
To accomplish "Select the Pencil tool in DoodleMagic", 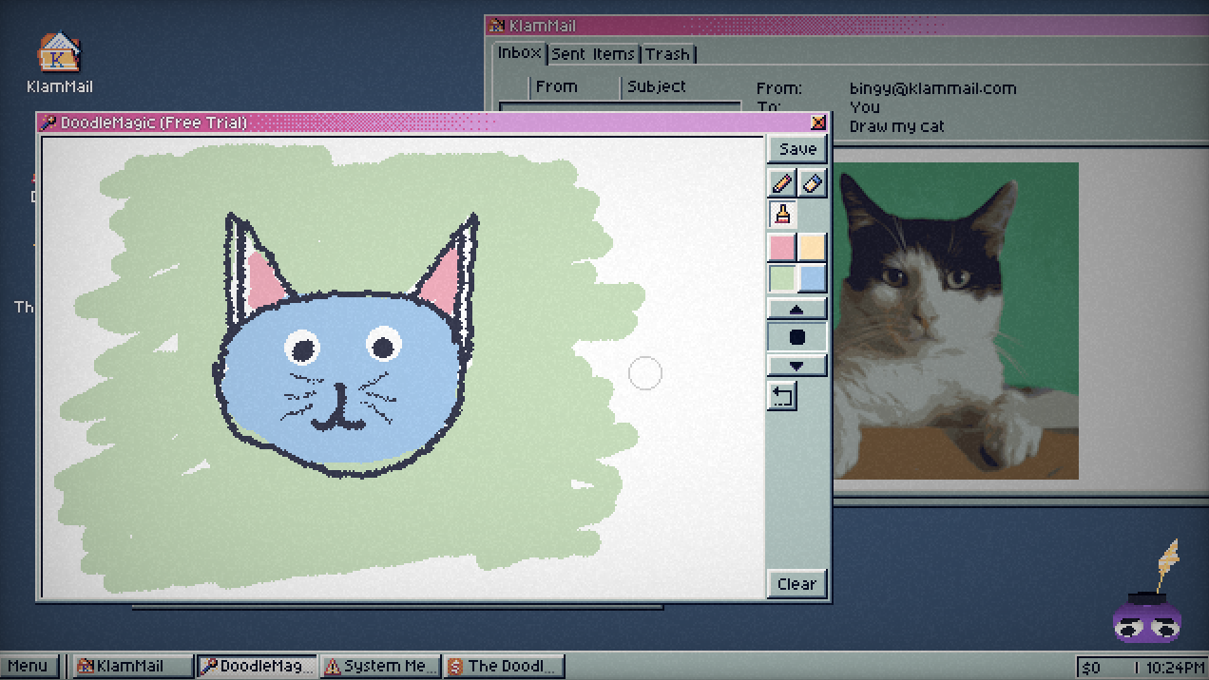I will pyautogui.click(x=782, y=182).
